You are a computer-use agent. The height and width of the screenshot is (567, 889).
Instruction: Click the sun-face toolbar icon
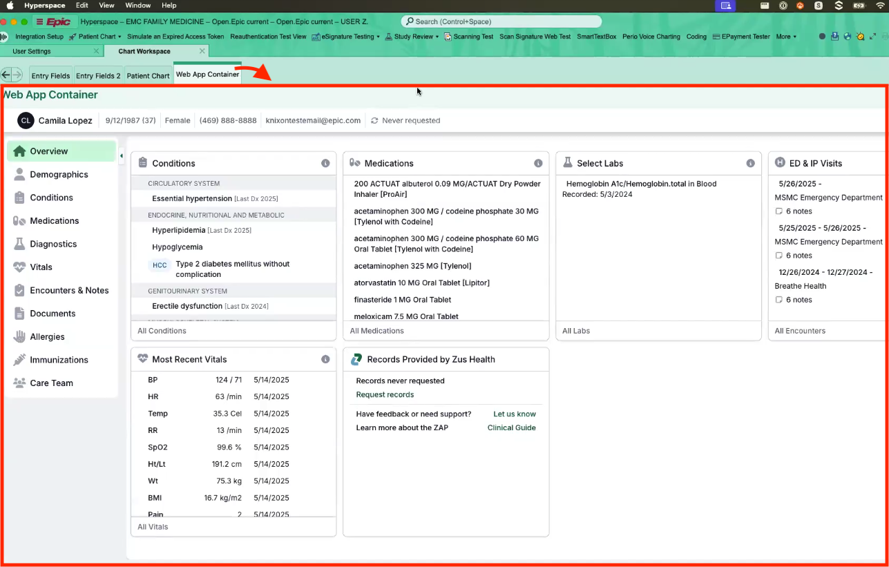860,37
